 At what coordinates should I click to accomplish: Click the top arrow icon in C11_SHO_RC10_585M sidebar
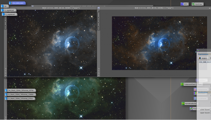tap(6, 68)
